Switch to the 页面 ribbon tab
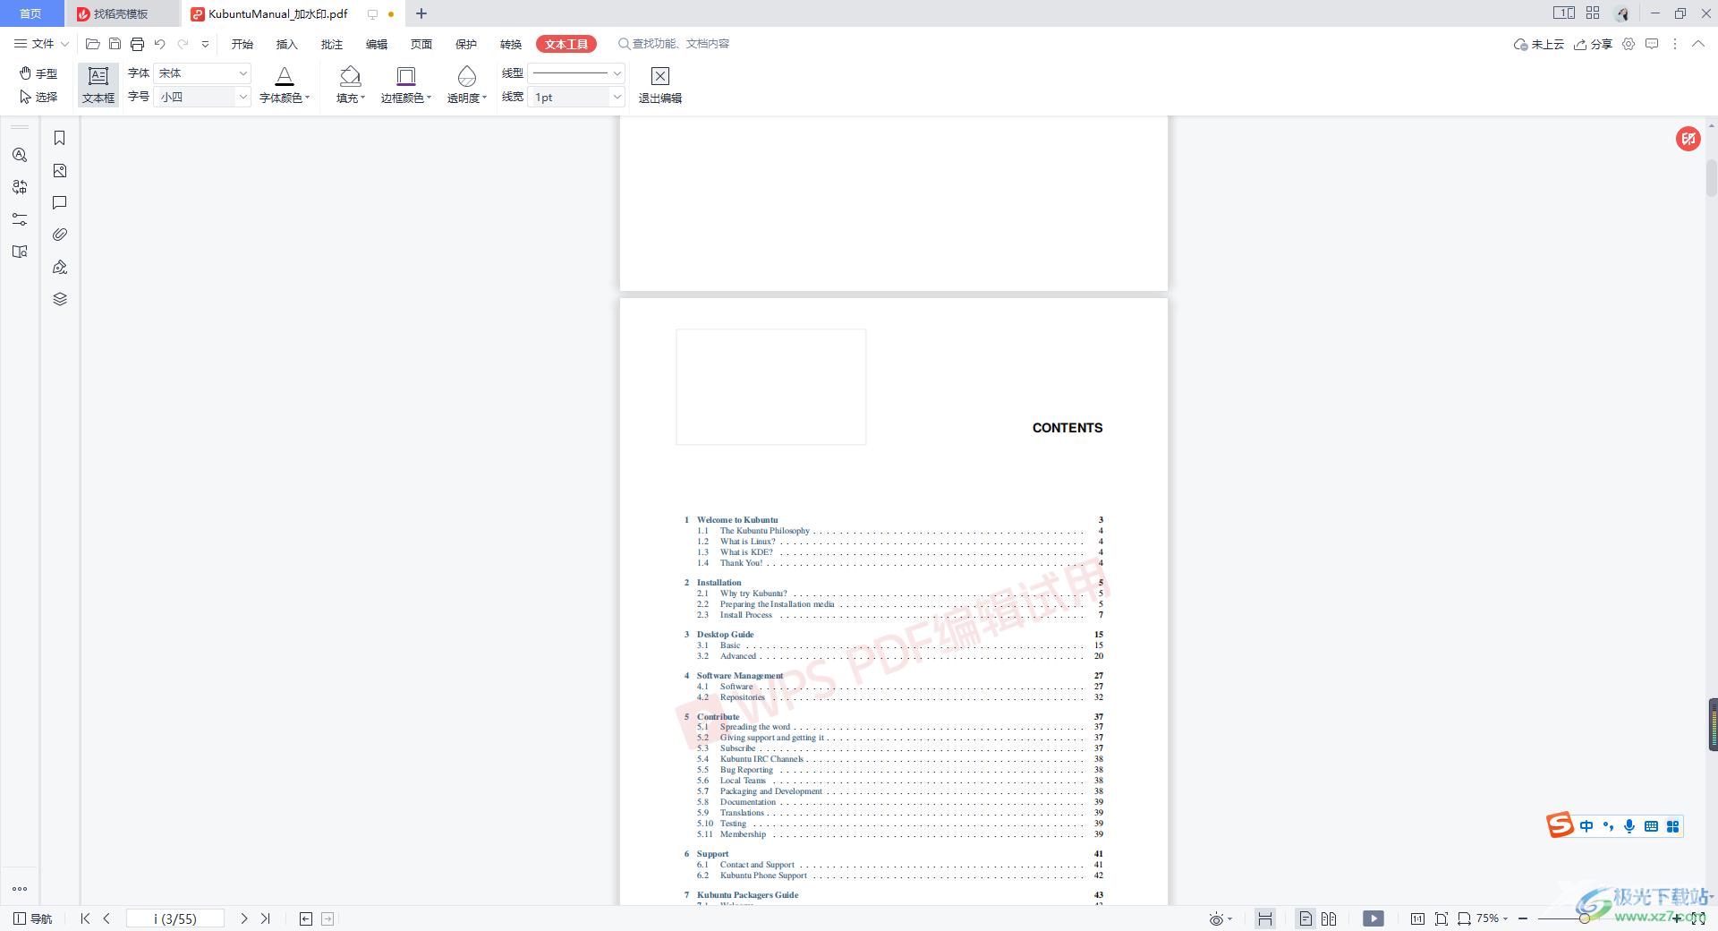This screenshot has width=1718, height=931. 421,44
